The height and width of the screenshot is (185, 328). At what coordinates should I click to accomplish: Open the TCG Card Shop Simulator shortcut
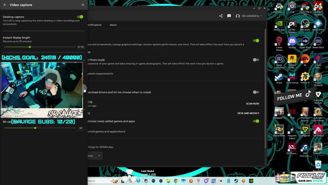click(305, 115)
